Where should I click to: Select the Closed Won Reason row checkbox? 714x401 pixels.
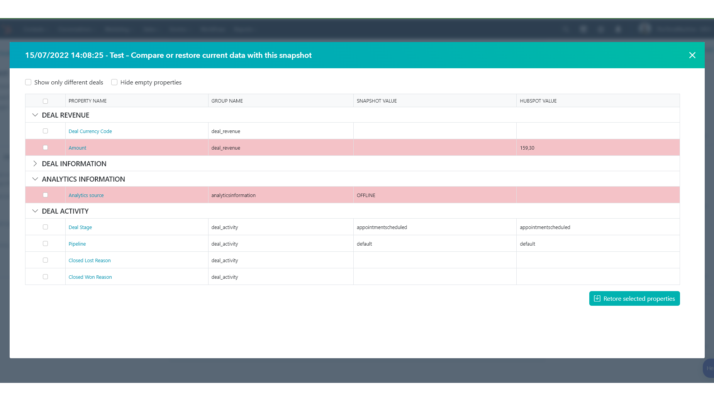tap(45, 277)
